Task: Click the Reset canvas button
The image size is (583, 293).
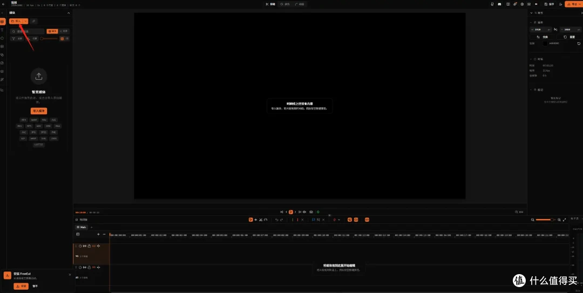Action: coord(570,37)
